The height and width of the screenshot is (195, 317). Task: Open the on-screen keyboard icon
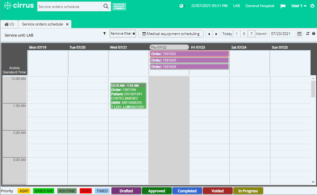(119, 6)
